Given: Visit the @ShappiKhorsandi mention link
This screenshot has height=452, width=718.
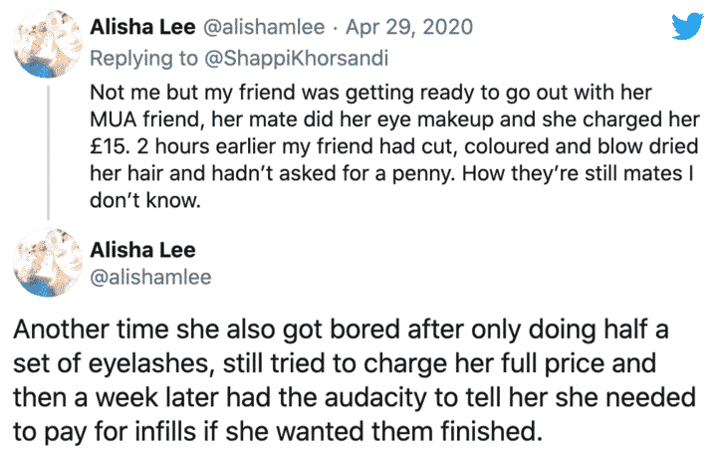Looking at the screenshot, I should click(x=296, y=59).
